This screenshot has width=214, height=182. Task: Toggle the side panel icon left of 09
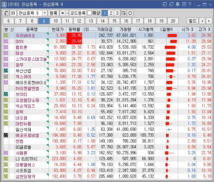pos(6,13)
